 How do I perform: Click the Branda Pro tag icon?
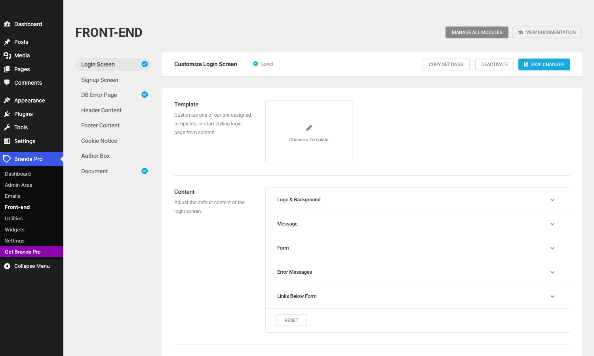tap(7, 159)
